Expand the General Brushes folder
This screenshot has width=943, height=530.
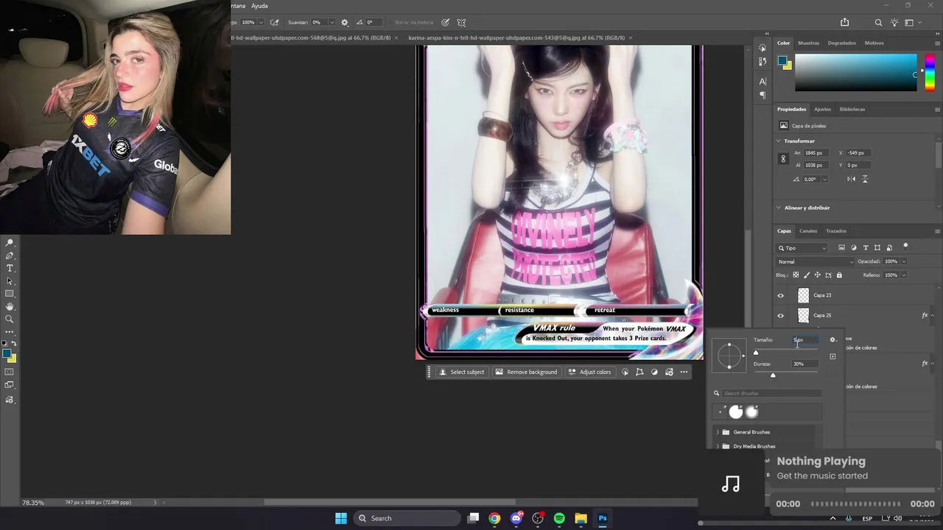(718, 432)
